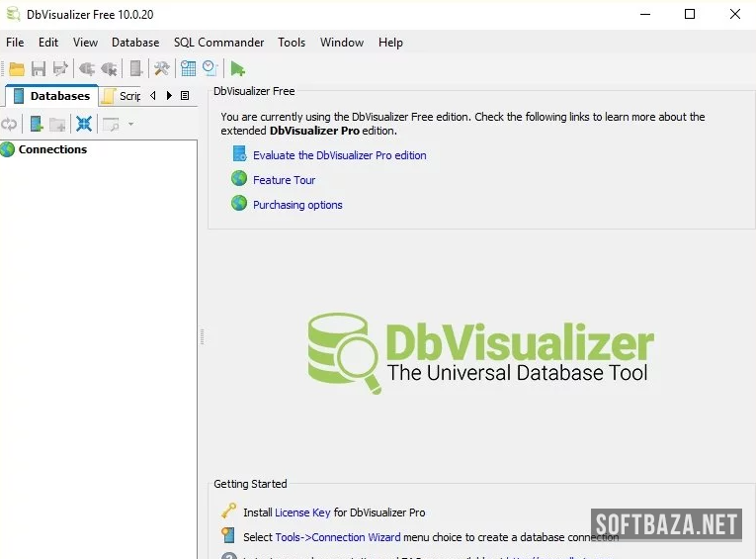Click the License Key link
The image size is (756, 559).
[302, 512]
